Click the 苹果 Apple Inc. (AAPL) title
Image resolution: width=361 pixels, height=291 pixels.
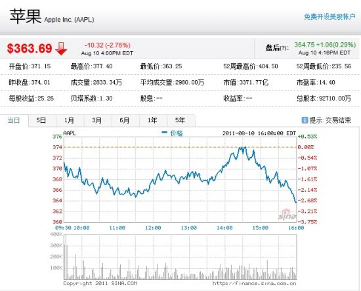pyautogui.click(x=52, y=16)
